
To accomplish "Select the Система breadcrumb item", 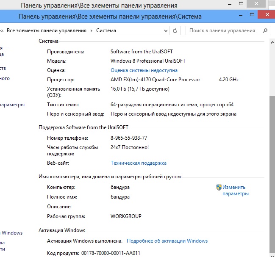I will pos(106,30).
